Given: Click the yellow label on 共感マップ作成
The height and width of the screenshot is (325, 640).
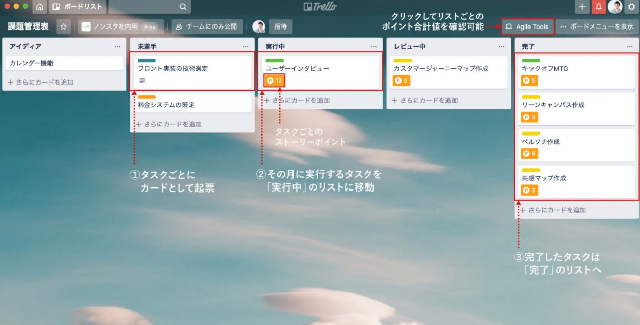Looking at the screenshot, I should 531,170.
